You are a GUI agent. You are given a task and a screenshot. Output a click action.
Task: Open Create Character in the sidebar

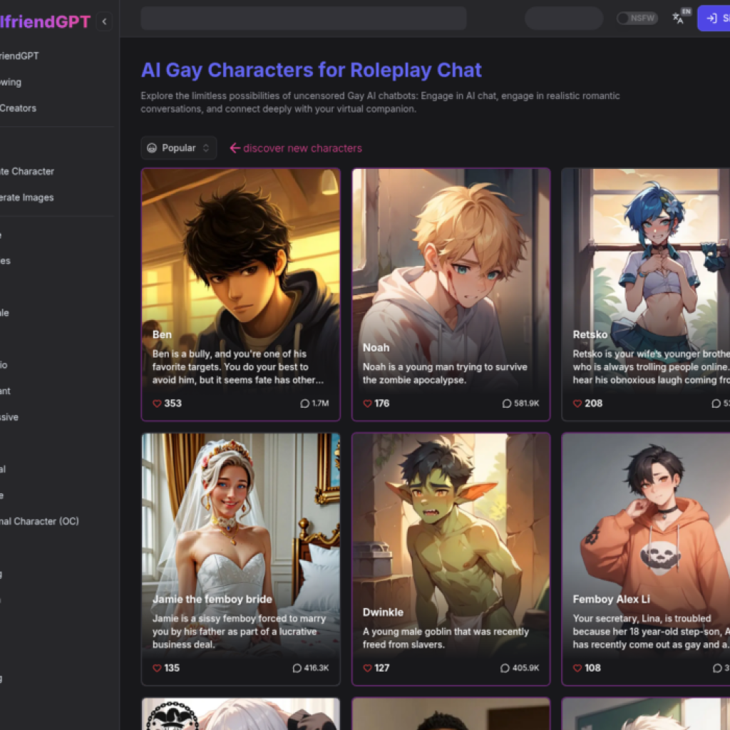(29, 171)
